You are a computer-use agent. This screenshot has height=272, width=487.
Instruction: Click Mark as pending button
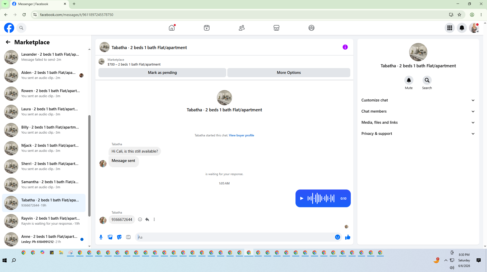162,73
